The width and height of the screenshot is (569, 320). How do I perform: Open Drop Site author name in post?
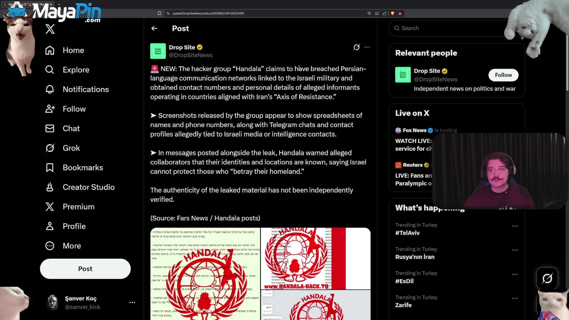pyautogui.click(x=182, y=47)
